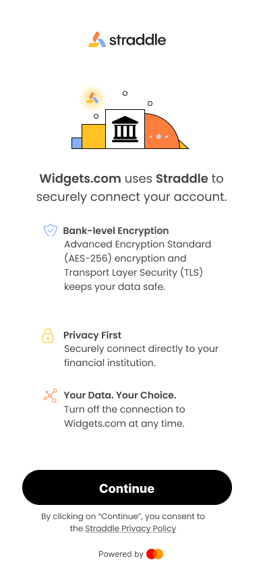The width and height of the screenshot is (263, 569).
Task: Click the Your Data. Your Choice. heading
Action: [x=120, y=395]
